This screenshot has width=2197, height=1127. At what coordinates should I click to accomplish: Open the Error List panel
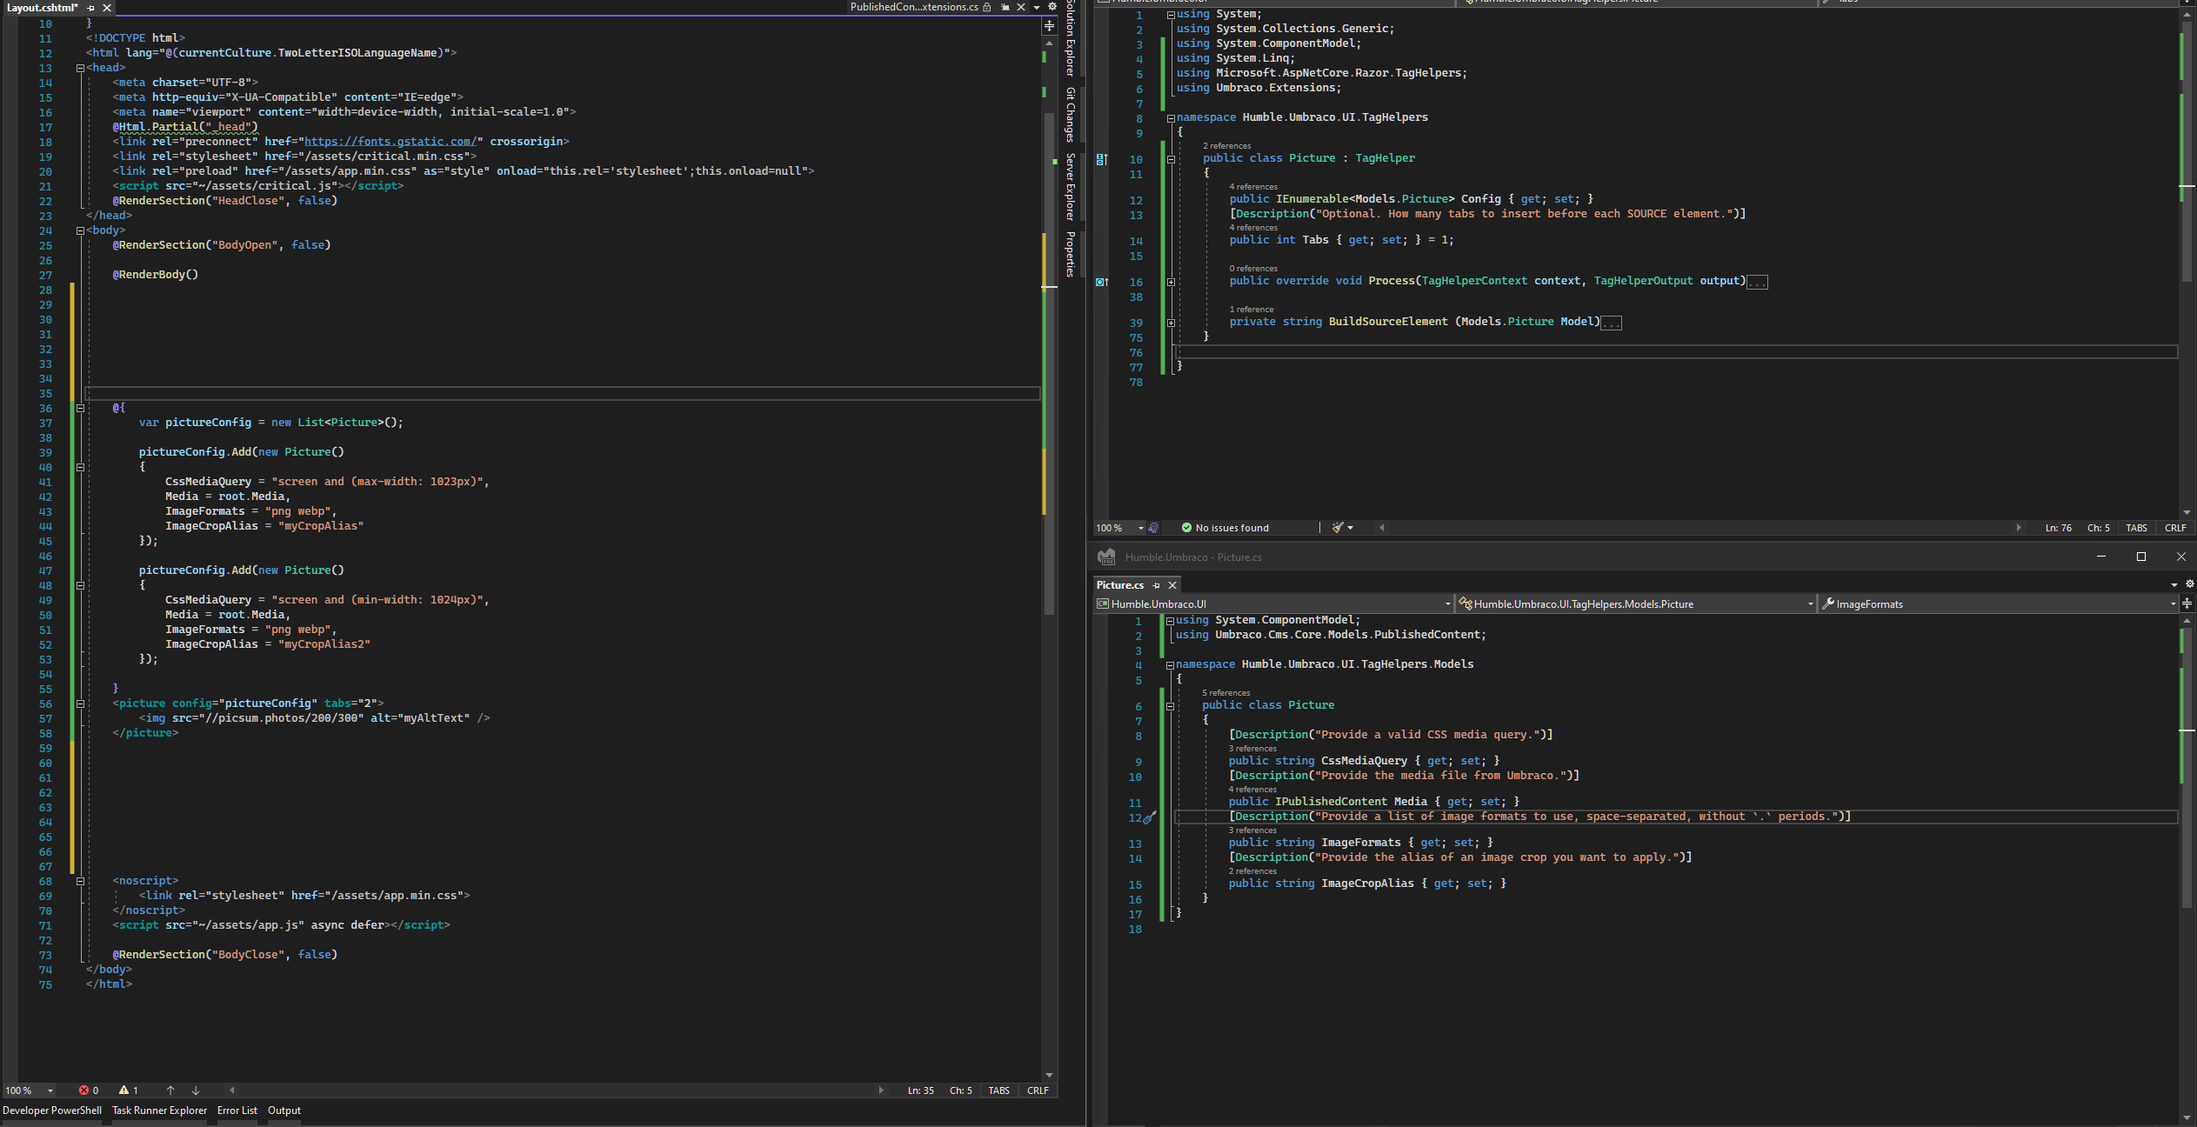[x=237, y=1110]
